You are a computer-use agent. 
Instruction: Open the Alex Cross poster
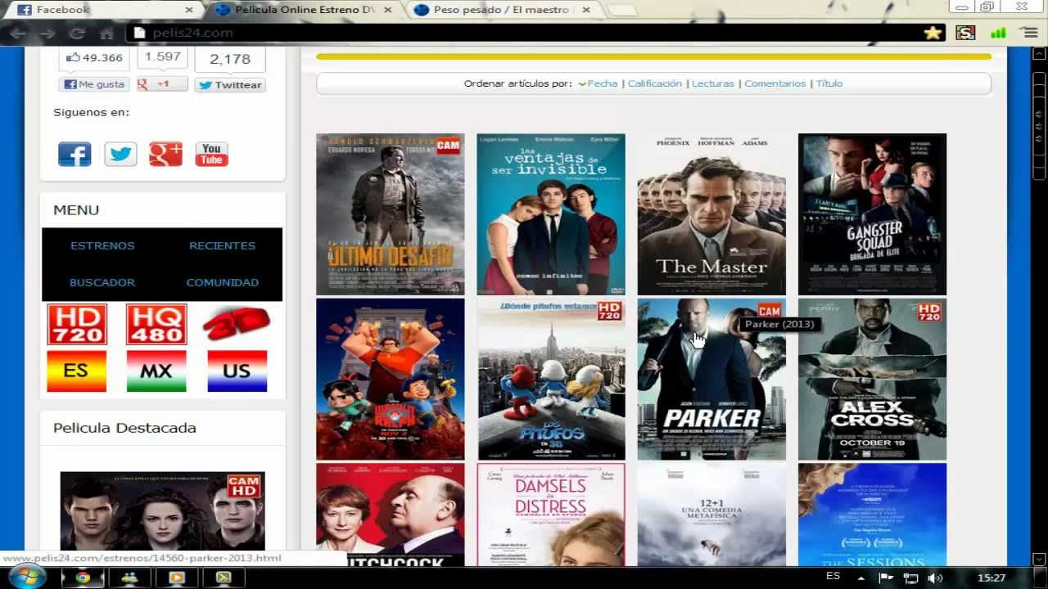pyautogui.click(x=872, y=380)
